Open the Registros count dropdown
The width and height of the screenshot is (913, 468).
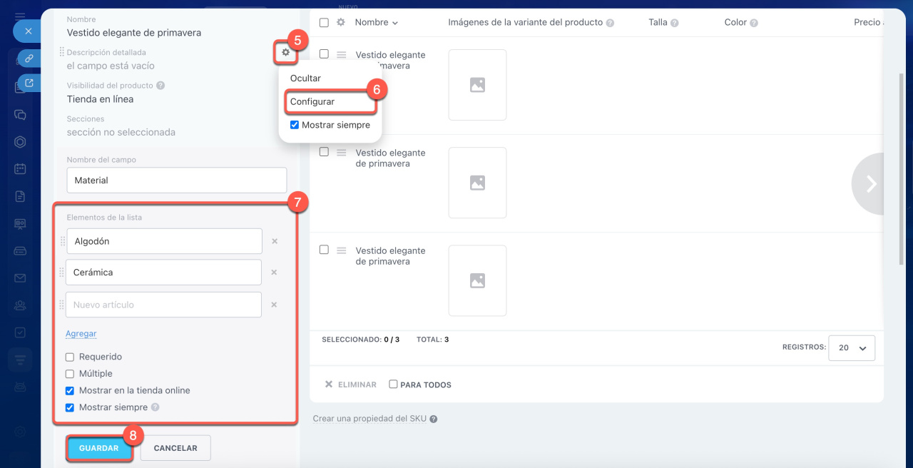point(852,348)
